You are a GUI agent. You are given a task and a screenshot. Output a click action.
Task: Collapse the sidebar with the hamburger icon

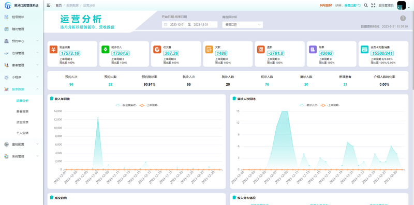(49, 5)
